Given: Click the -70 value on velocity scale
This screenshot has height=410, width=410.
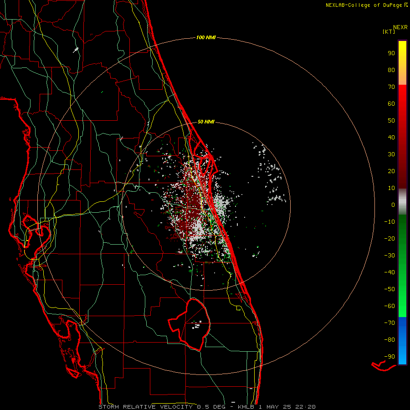Looking at the screenshot, I should click(389, 323).
